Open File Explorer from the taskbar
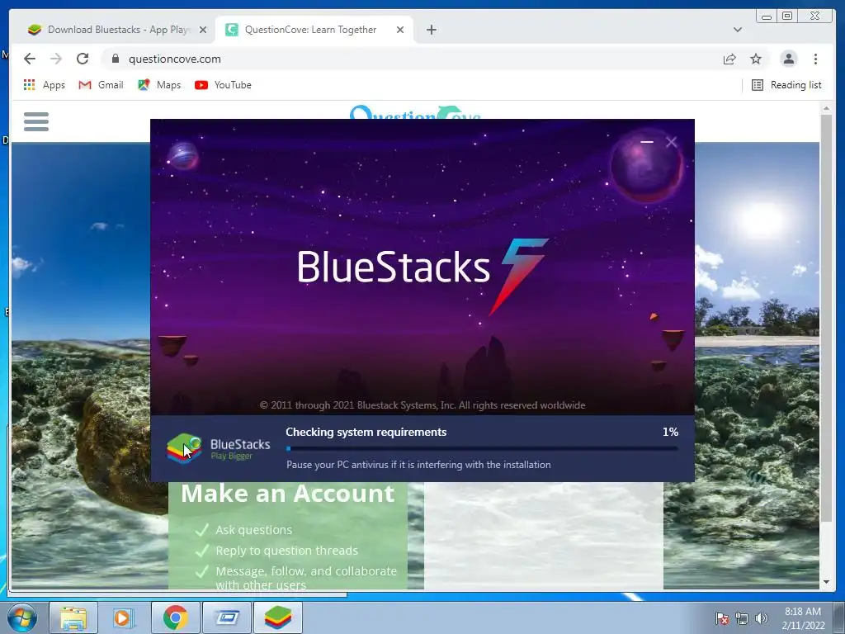Viewport: 845px width, 634px height. pos(73,617)
